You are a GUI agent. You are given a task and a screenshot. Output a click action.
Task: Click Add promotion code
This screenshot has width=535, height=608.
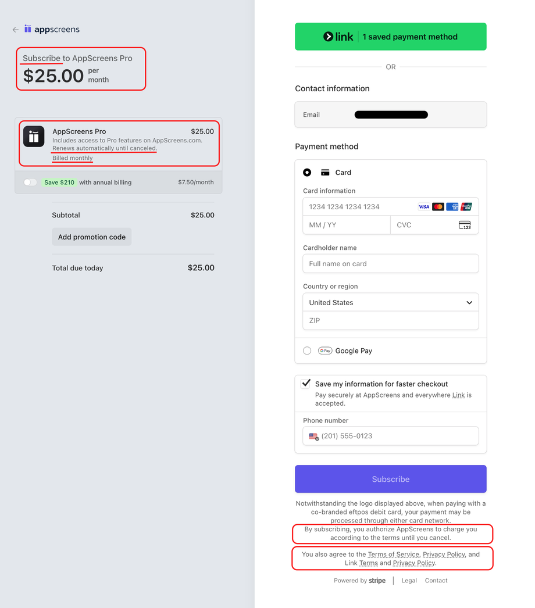(x=91, y=237)
